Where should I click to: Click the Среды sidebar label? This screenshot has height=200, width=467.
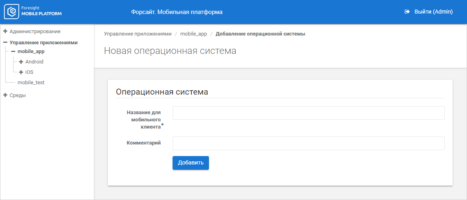pyautogui.click(x=18, y=95)
